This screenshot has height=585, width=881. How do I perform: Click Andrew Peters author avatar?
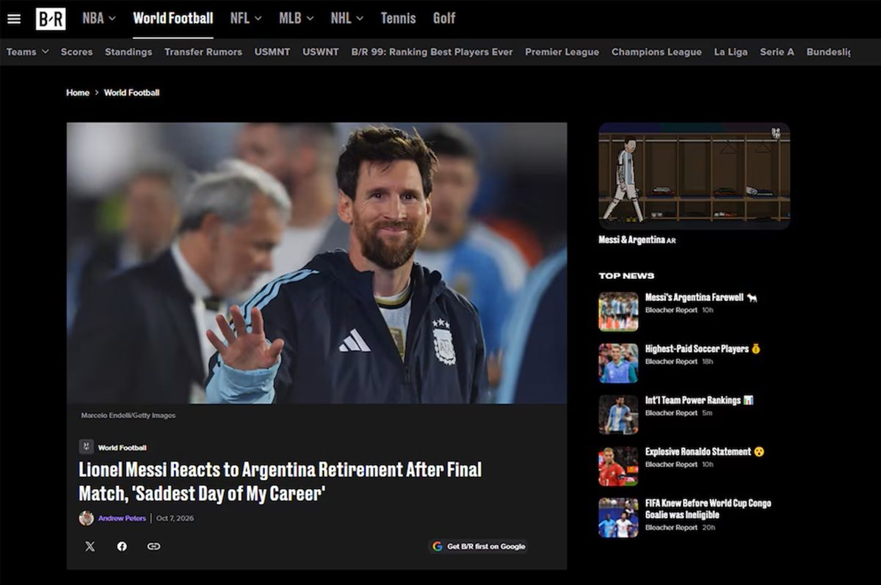click(87, 518)
